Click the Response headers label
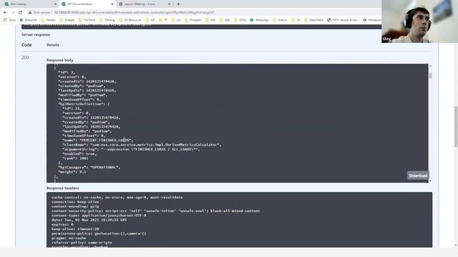458x257 pixels. coord(62,188)
